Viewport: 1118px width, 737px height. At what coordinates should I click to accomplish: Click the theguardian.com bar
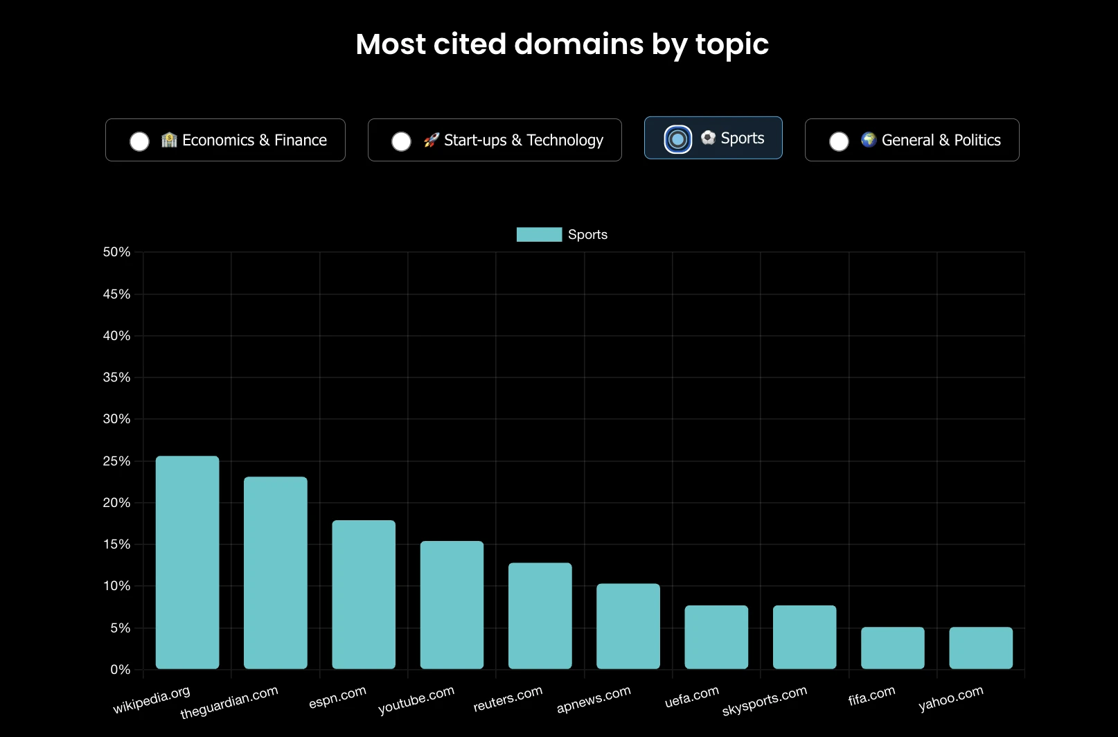pos(276,573)
